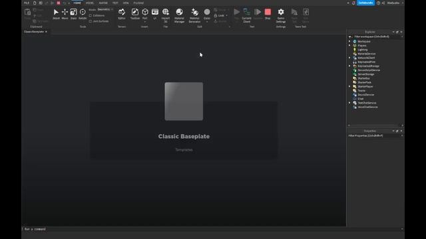This screenshot has width=426, height=239.
Task: Activate the Rotate tool
Action: [x=83, y=14]
